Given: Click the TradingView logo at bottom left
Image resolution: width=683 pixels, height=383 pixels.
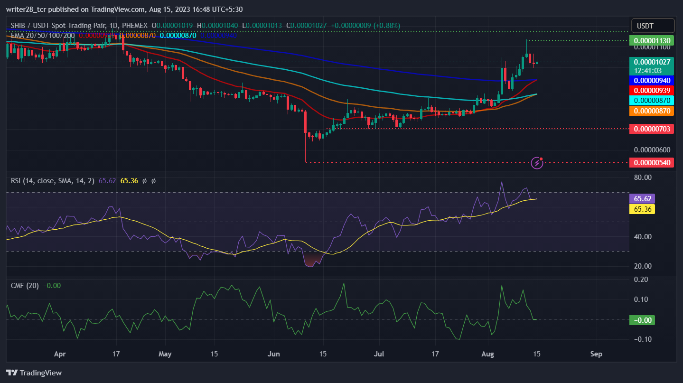Looking at the screenshot, I should 34,373.
